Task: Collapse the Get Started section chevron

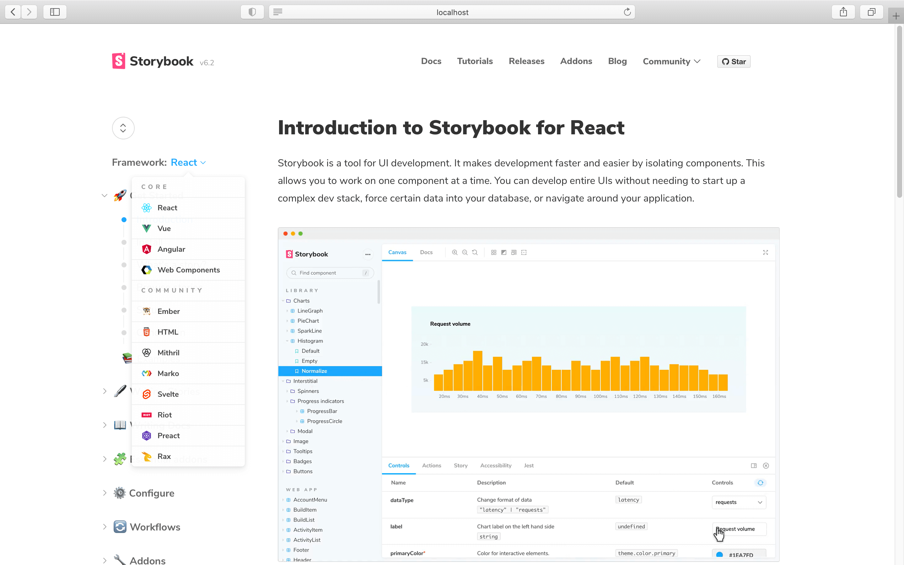Action: coord(105,196)
